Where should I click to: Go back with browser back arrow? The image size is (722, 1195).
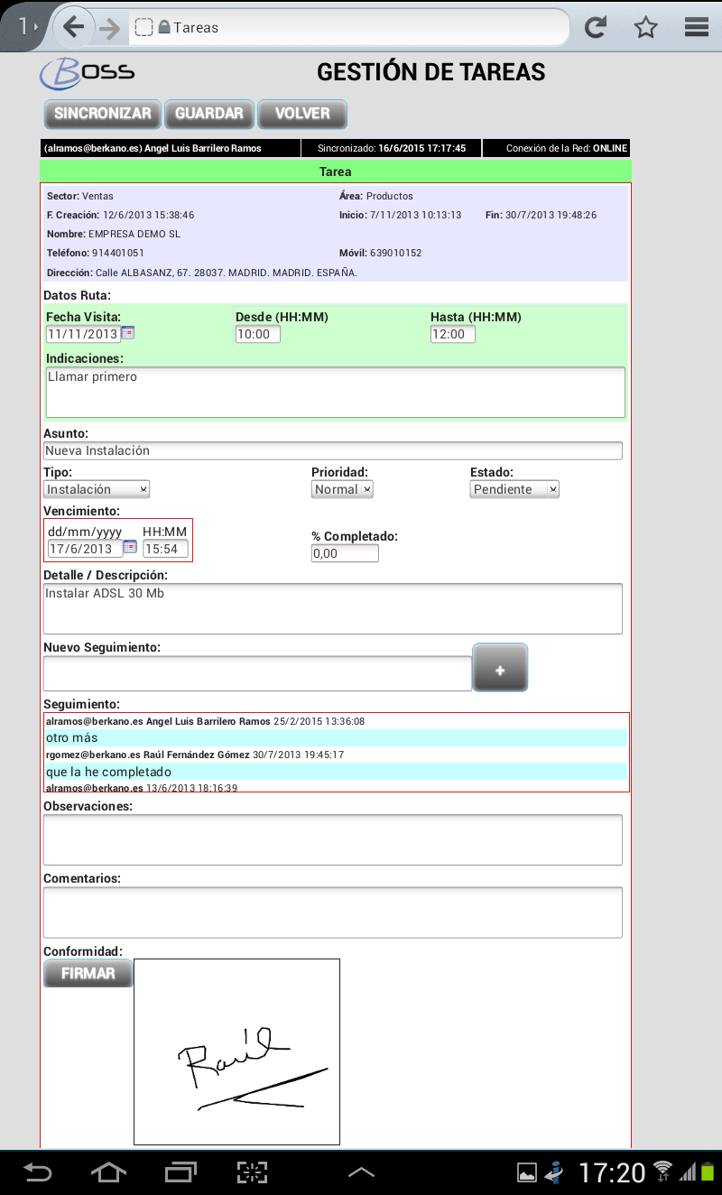74,28
